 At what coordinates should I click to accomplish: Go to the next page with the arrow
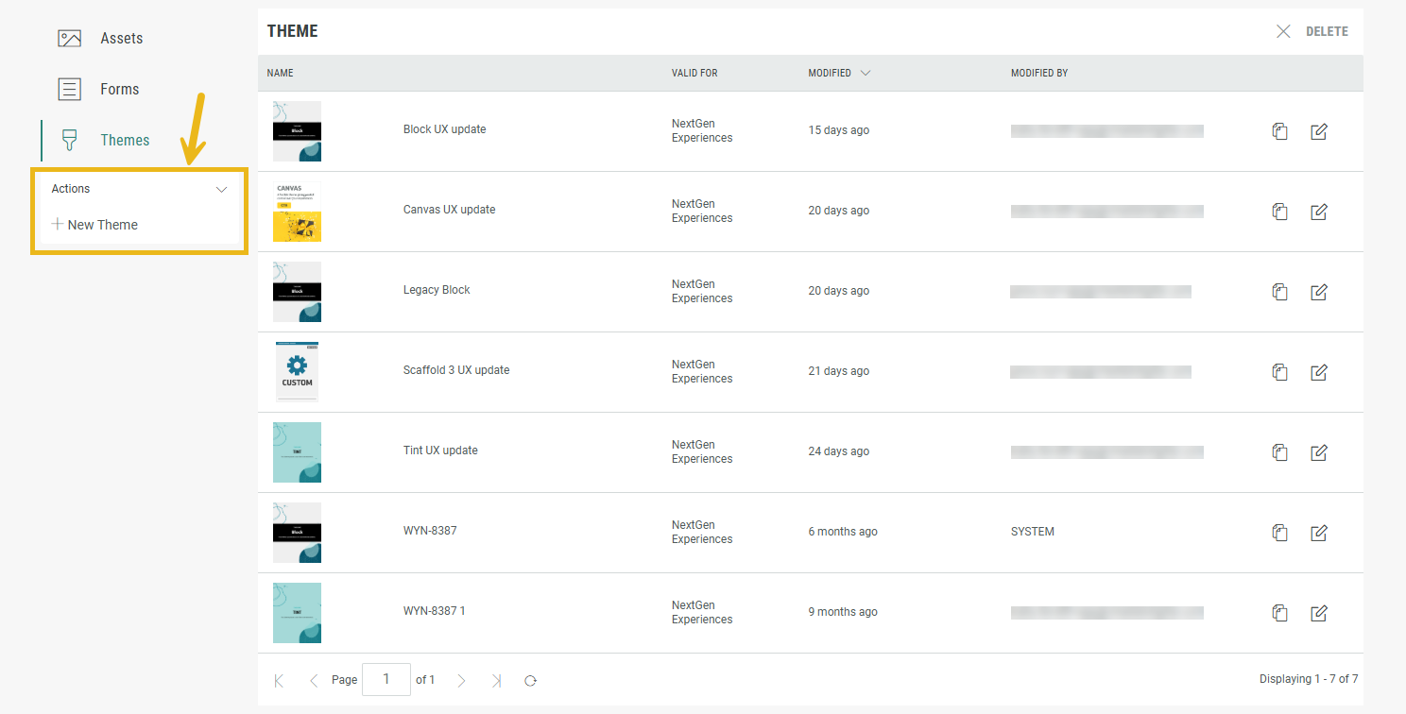coord(461,680)
